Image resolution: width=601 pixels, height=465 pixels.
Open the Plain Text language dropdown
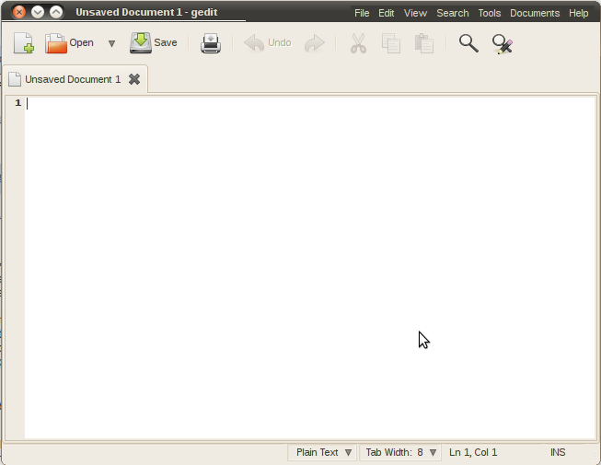[x=323, y=452]
